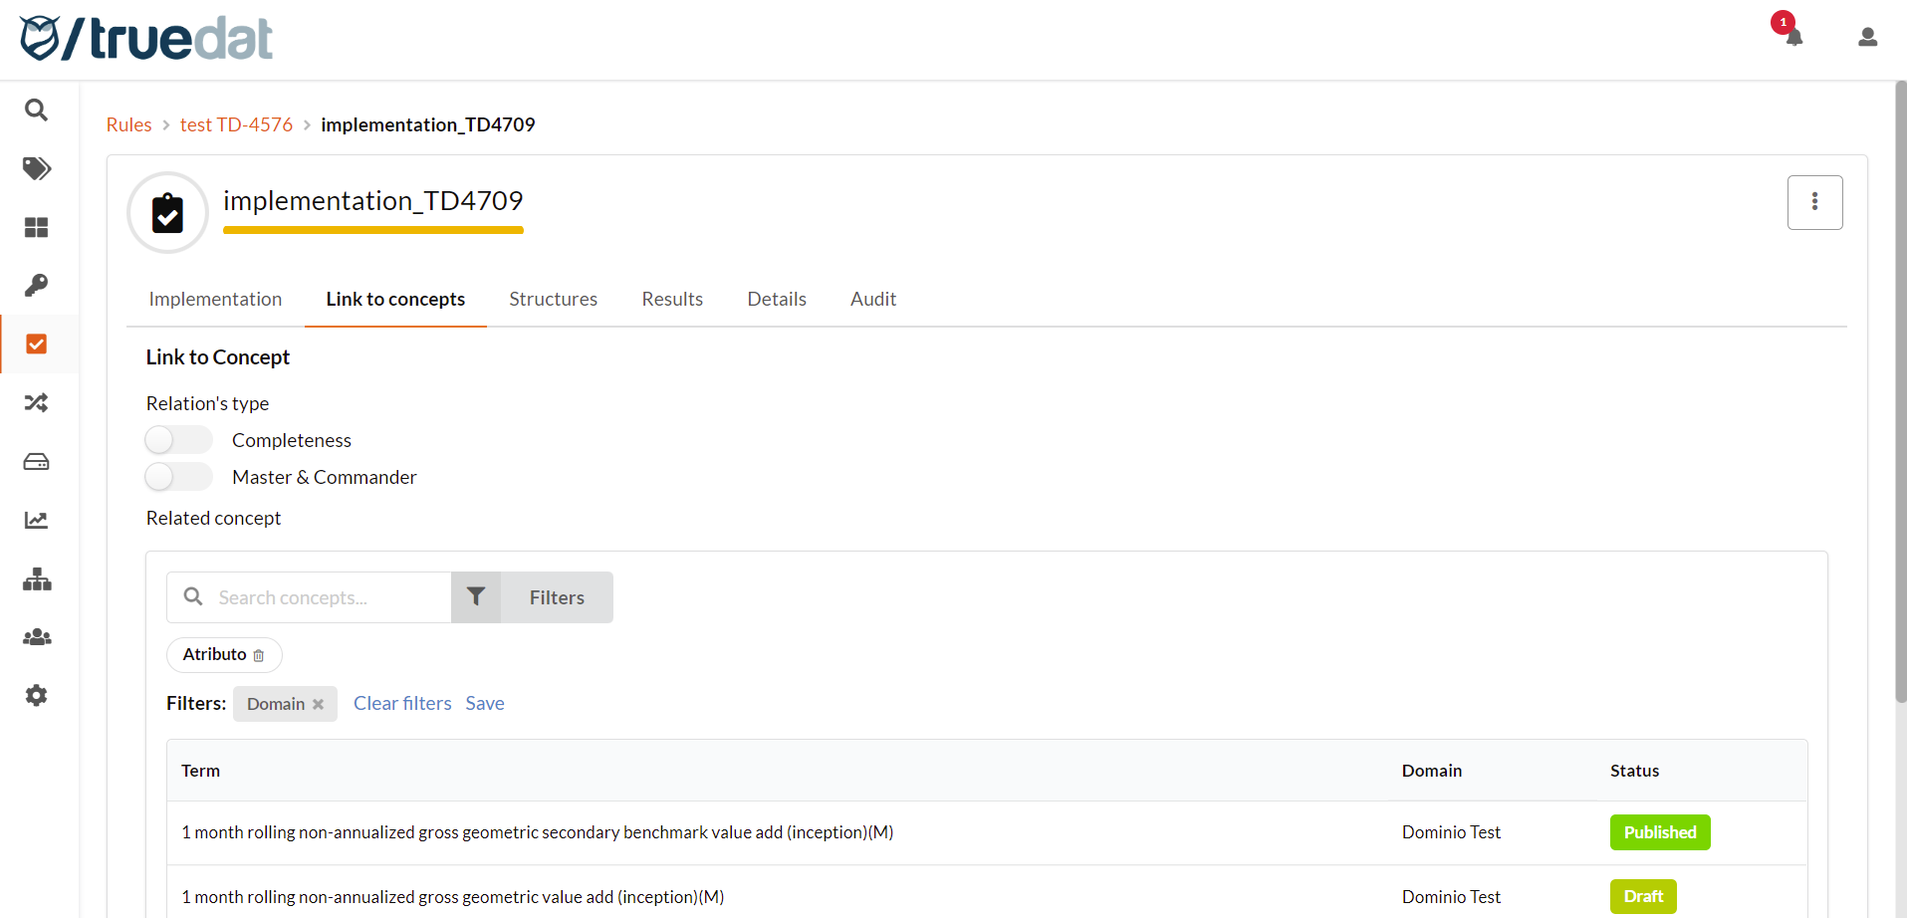The height and width of the screenshot is (918, 1907).
Task: Open the shuffle arrows icon in sidebar
Action: [36, 403]
